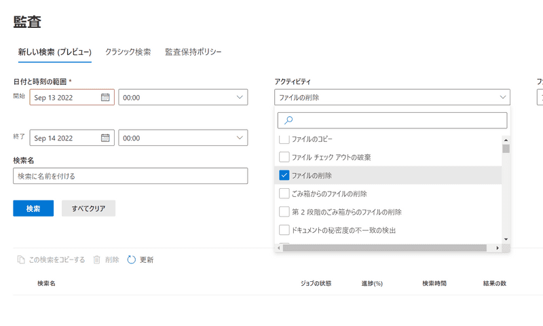This screenshot has height=326, width=543.
Task: Click the magnifier icon in activity search
Action: pos(288,120)
